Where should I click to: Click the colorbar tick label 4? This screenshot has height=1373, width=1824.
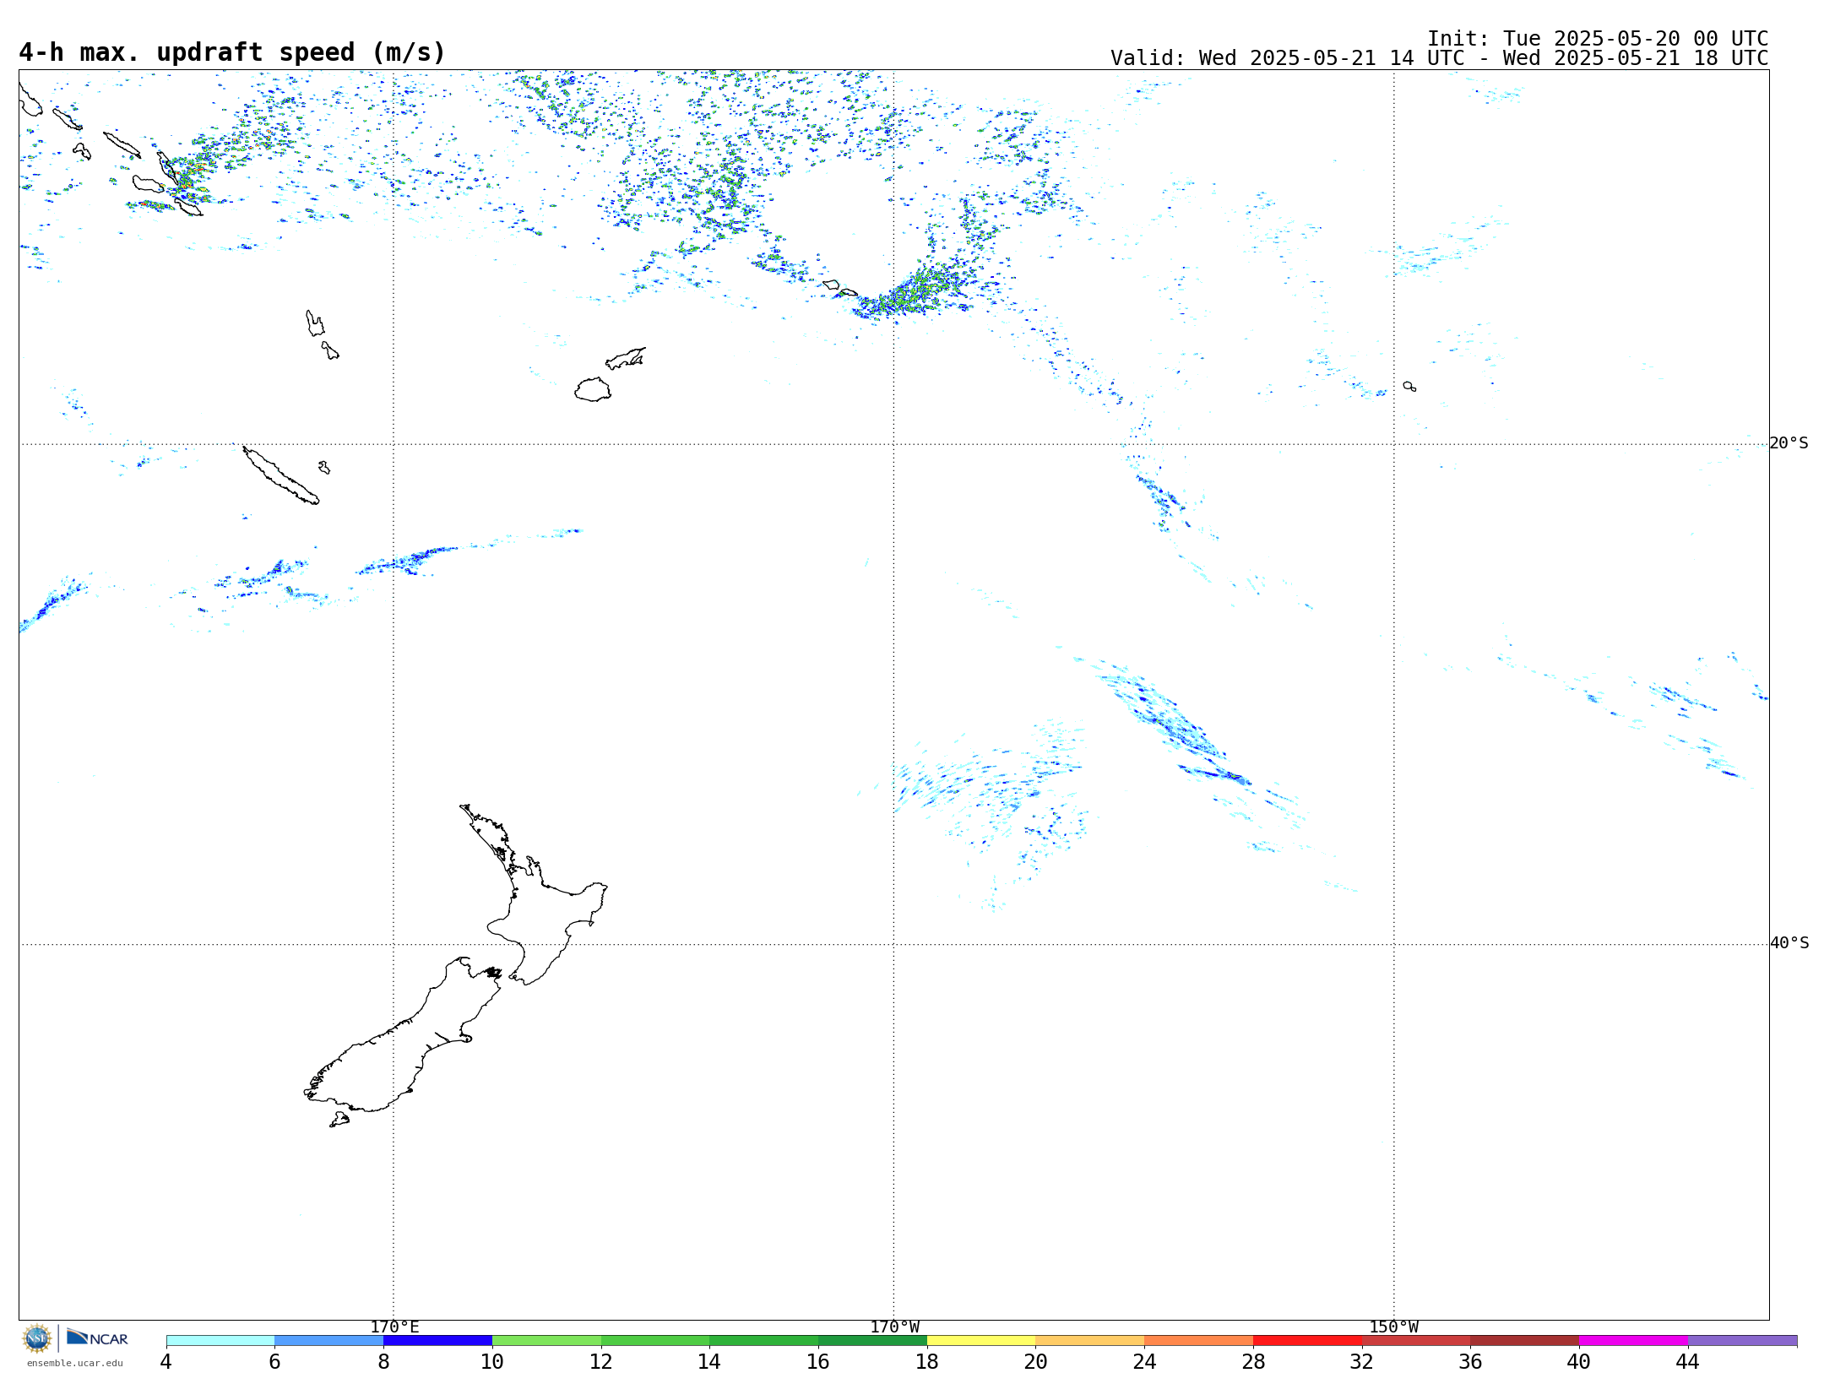click(x=166, y=1361)
